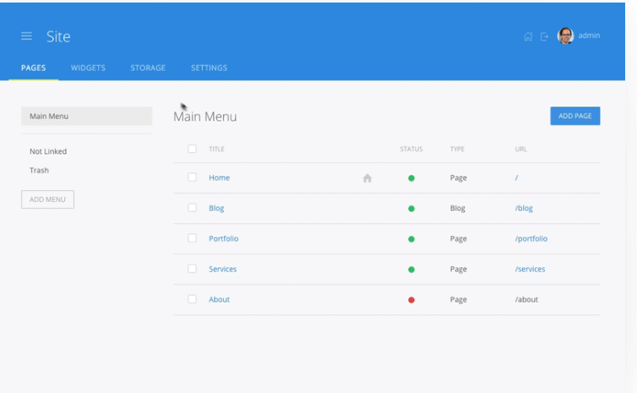Toggle the green status dot for Services
The height and width of the screenshot is (393, 637).
point(411,270)
